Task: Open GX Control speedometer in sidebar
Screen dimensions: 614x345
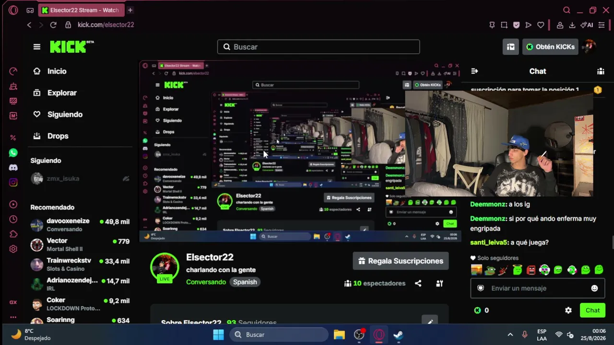Action: click(13, 71)
